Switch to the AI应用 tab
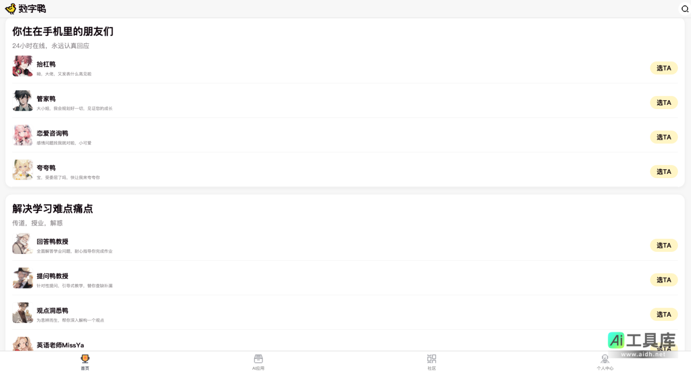The height and width of the screenshot is (371, 691). point(258,362)
